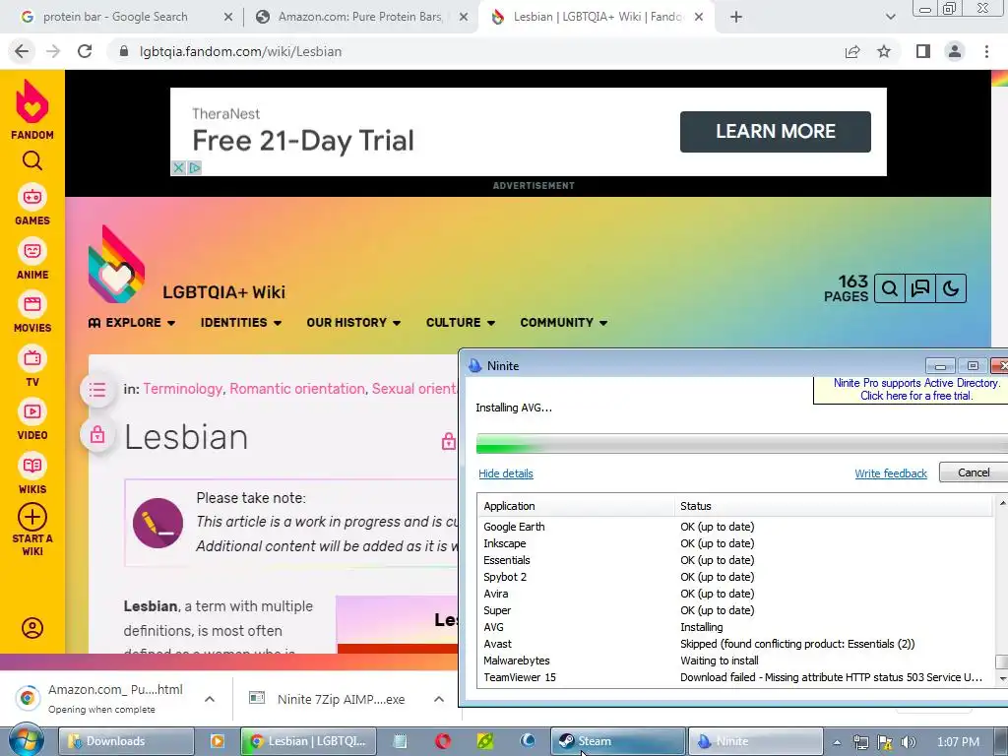Go to Games in Fandom sidebar

coord(32,206)
